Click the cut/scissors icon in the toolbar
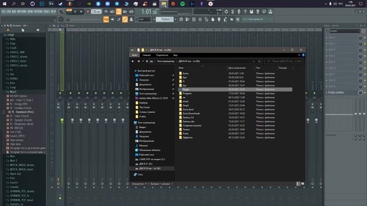 pyautogui.click(x=232, y=11)
